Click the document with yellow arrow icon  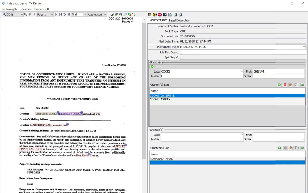click(175, 15)
